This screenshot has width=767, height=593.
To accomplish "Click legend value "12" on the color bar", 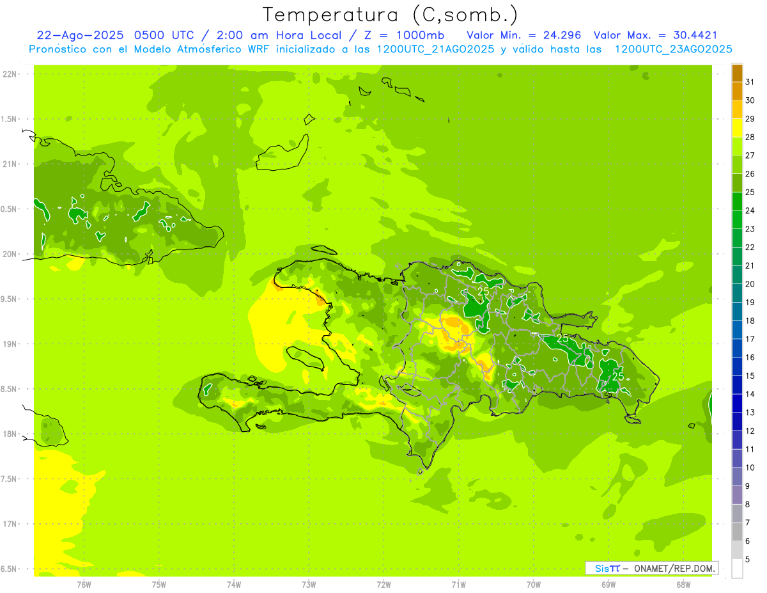I will [750, 431].
